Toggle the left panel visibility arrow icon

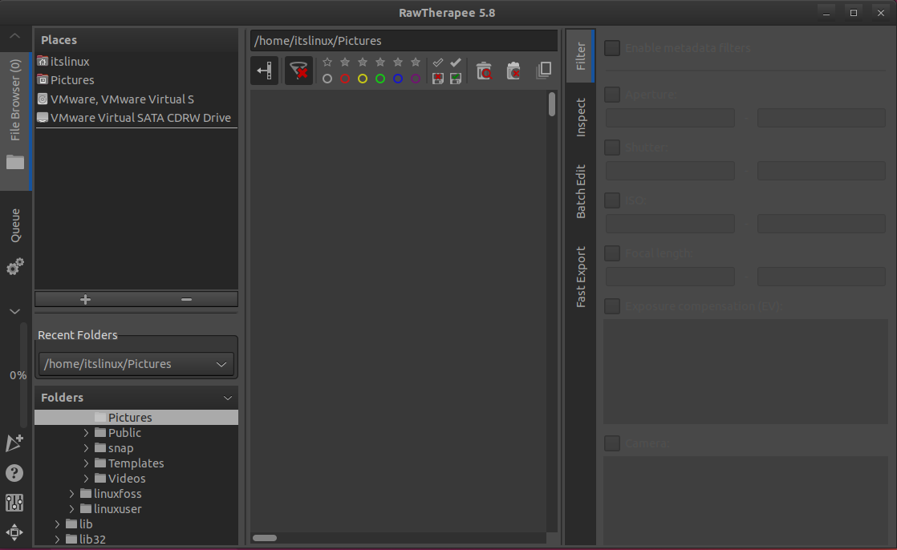click(x=264, y=71)
